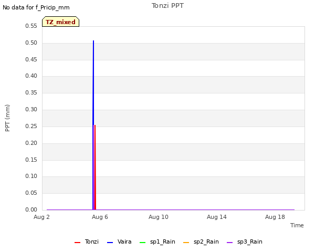
Task: Click the 0.10 y-axis tick label
Action: [x=31, y=176]
